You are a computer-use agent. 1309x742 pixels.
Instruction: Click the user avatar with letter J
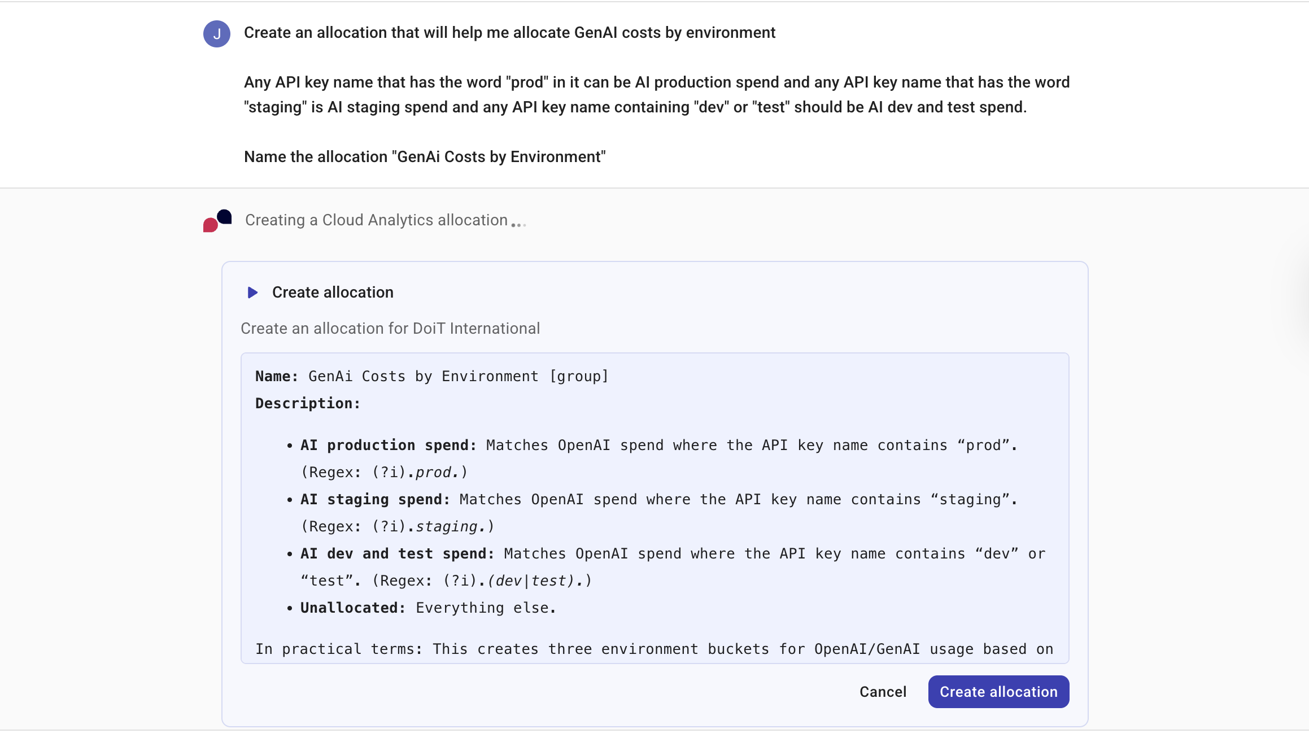216,34
